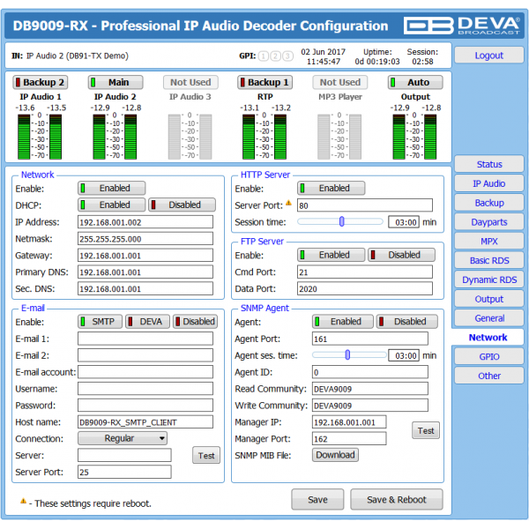Click the Agent Port field

point(370,339)
